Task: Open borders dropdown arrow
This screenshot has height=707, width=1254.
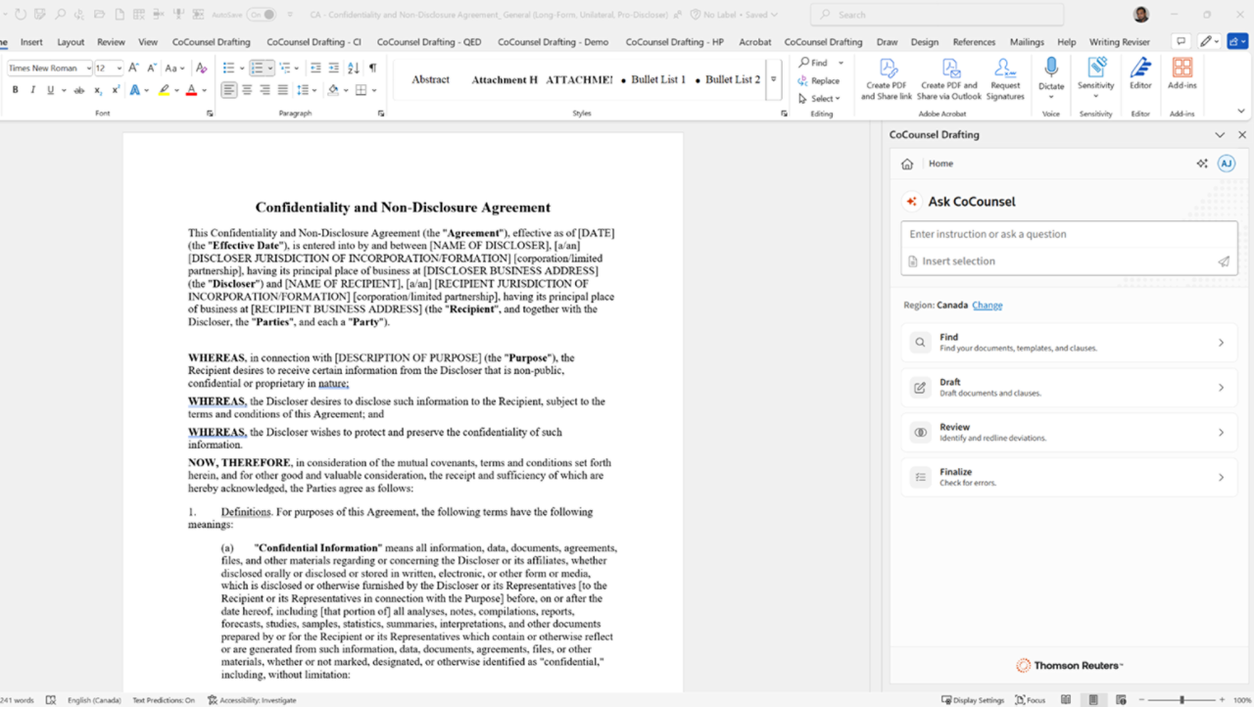Action: tap(375, 90)
